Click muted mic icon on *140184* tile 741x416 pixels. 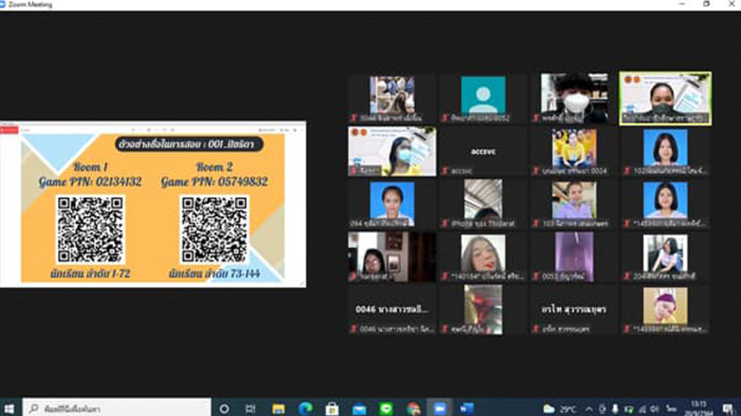point(445,276)
